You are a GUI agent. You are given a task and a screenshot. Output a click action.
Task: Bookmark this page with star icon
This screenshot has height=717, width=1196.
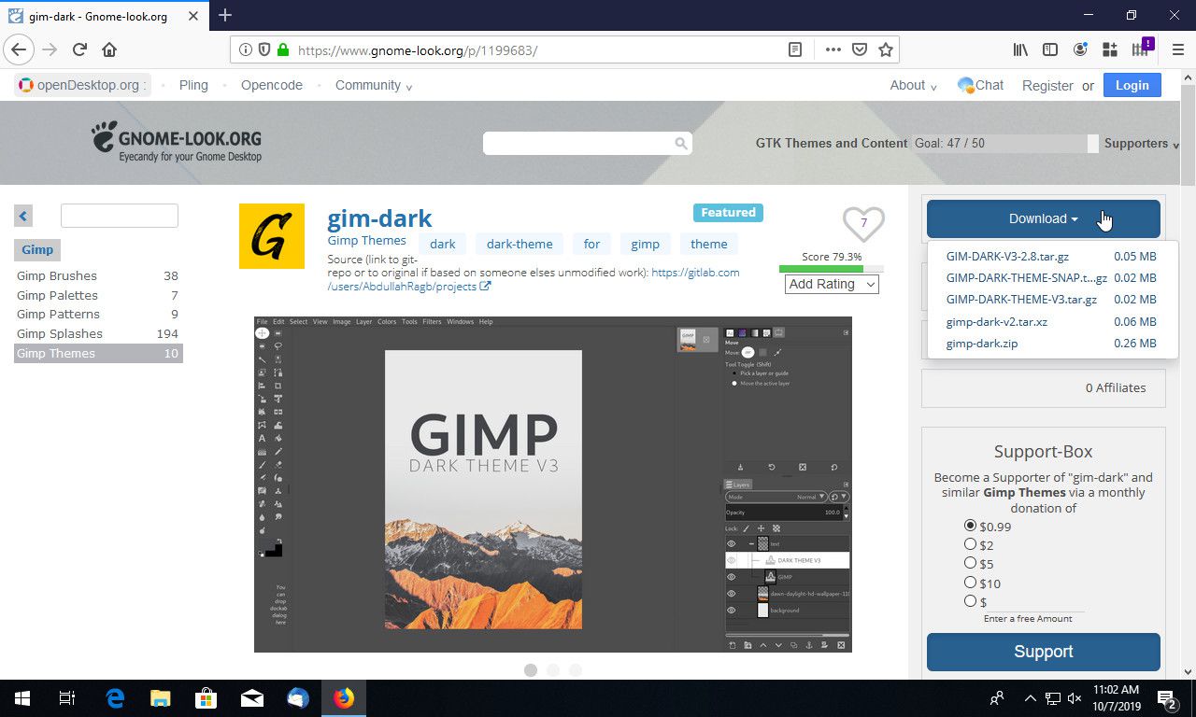point(886,50)
